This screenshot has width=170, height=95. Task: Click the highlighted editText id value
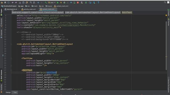pyautogui.click(x=52, y=73)
